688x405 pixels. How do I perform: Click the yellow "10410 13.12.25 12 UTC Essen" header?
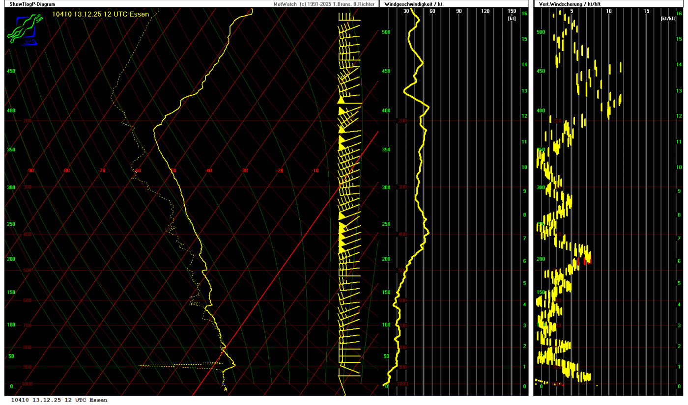pos(101,14)
